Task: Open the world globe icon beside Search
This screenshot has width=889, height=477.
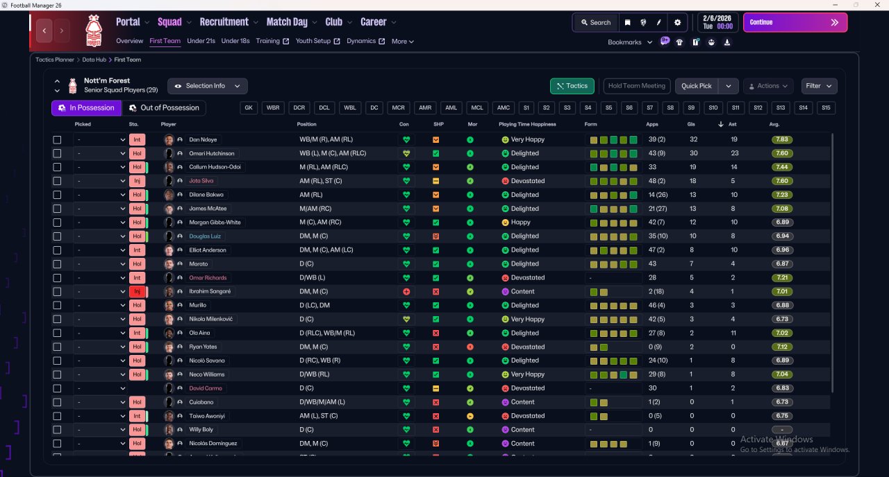Action: [643, 22]
